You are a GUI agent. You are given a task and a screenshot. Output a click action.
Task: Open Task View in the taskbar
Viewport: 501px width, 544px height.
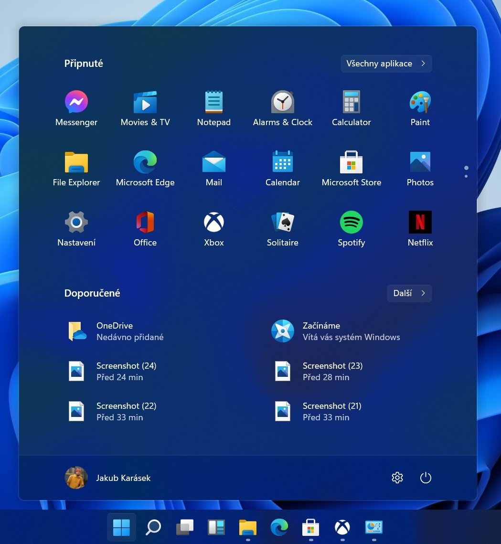[x=184, y=527]
